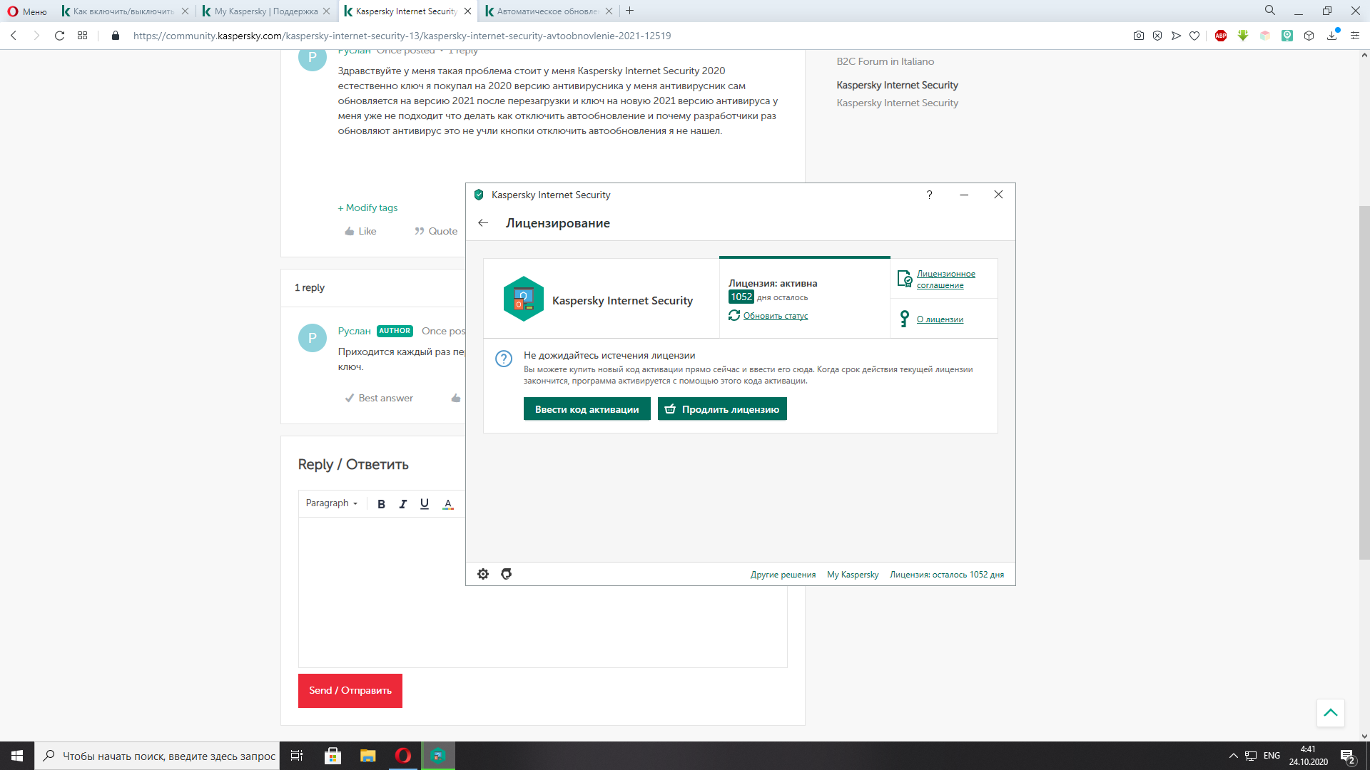Click the info question icon near license tip
The width and height of the screenshot is (1370, 770).
point(504,359)
